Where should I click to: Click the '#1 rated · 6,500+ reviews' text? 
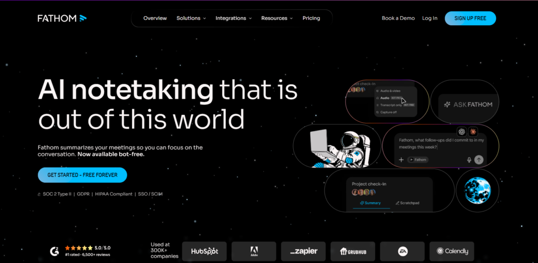(88, 255)
